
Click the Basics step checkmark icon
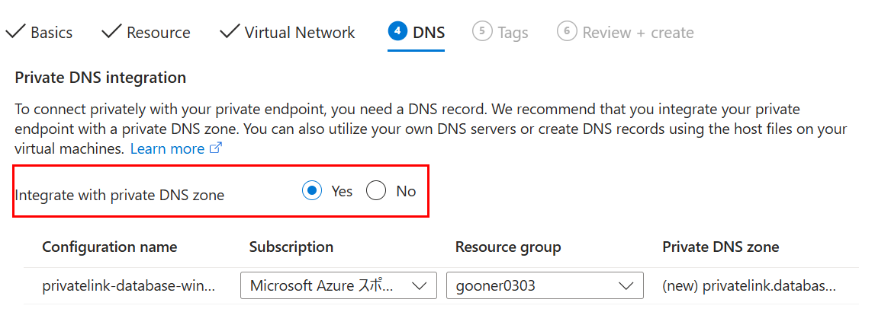[x=15, y=32]
